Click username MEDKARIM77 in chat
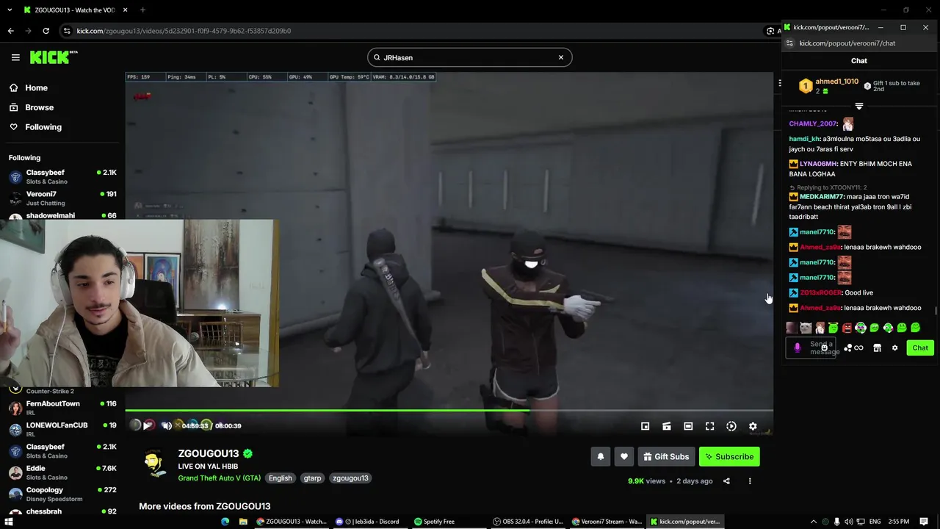Viewport: 940px width, 529px height. 822,197
